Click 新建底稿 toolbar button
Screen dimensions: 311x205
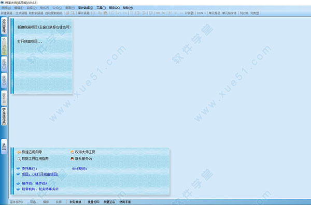[x=7, y=13]
